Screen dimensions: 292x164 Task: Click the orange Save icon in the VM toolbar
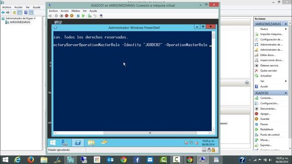click(x=72, y=16)
